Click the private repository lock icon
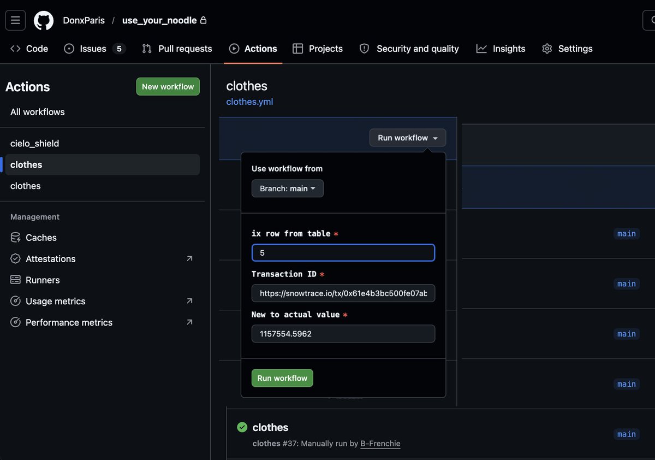The width and height of the screenshot is (655, 460). point(204,21)
